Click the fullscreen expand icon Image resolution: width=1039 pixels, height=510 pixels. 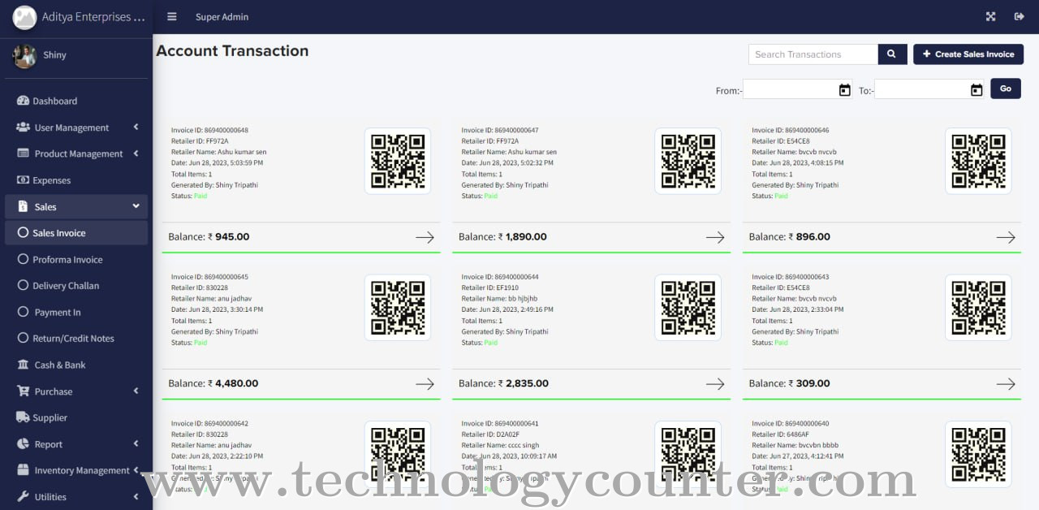[990, 17]
